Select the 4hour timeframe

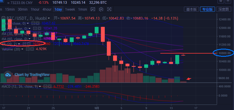click(47, 9)
